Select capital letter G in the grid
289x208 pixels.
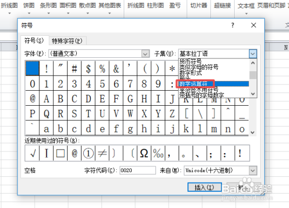point(130,98)
